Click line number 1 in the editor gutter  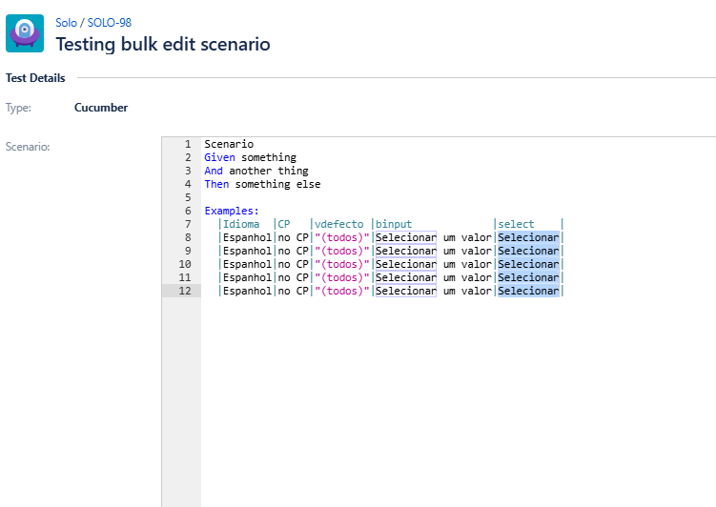tap(188, 144)
